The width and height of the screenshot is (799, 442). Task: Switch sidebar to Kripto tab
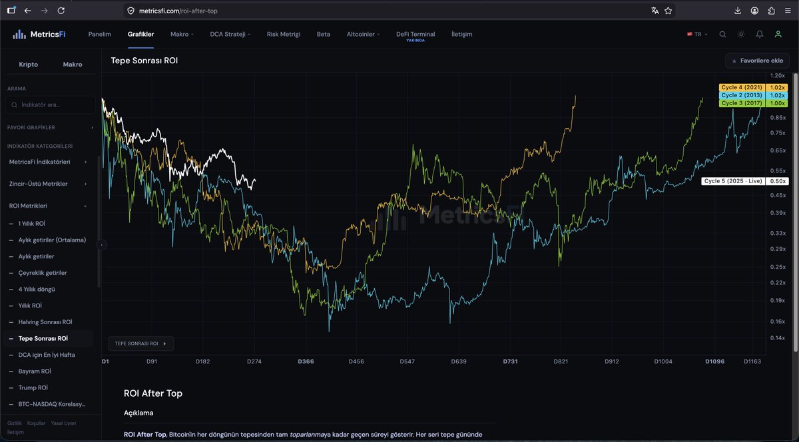tap(29, 65)
